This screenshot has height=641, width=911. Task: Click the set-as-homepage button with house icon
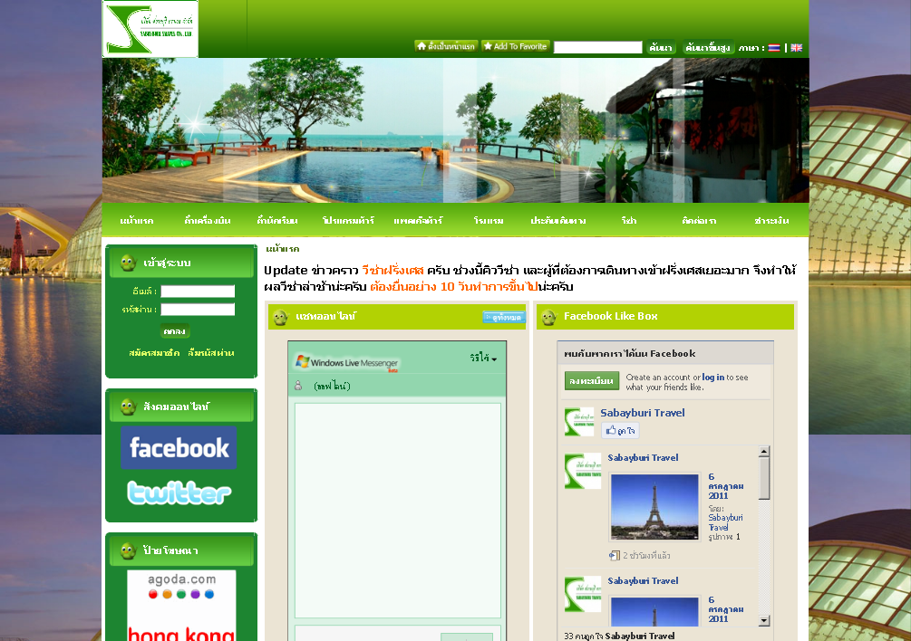tap(446, 46)
